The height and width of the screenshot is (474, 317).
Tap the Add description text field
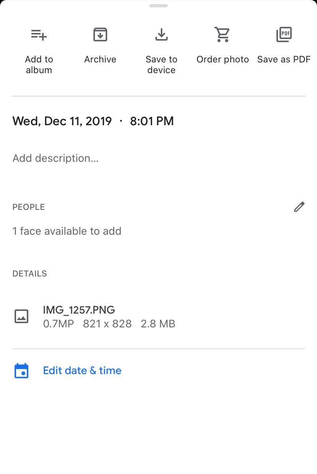(x=56, y=158)
